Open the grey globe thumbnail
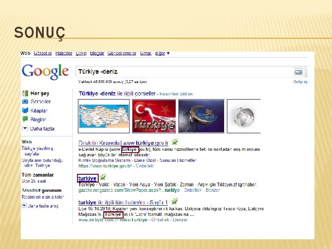The image size is (332, 249). point(244,116)
